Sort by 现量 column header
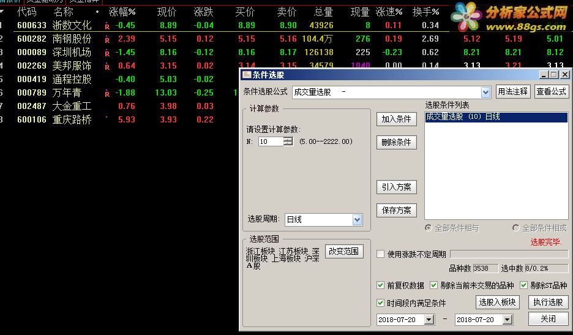573x335 pixels. point(361,12)
